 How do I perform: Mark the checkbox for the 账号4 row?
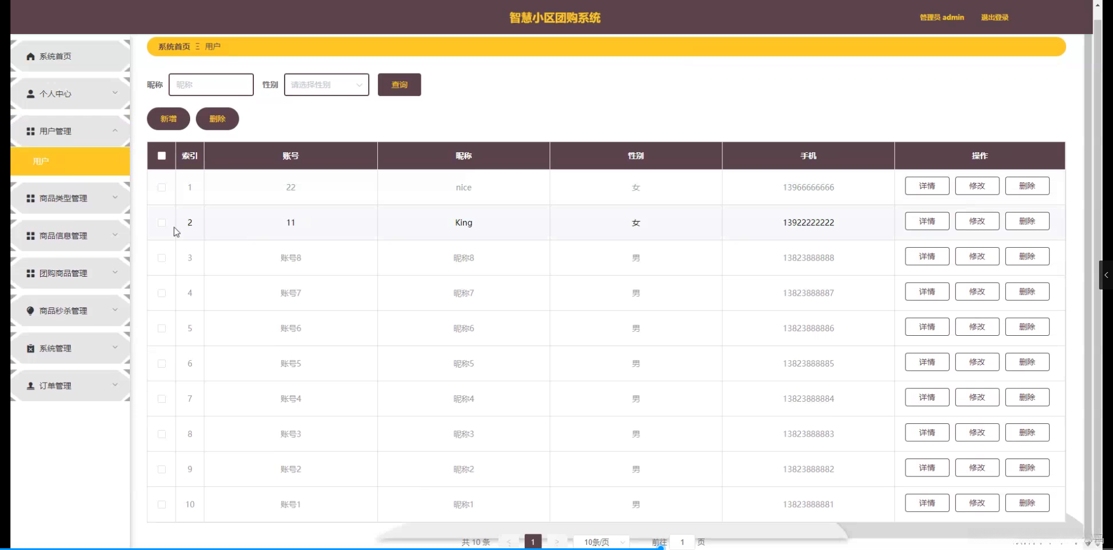(162, 399)
